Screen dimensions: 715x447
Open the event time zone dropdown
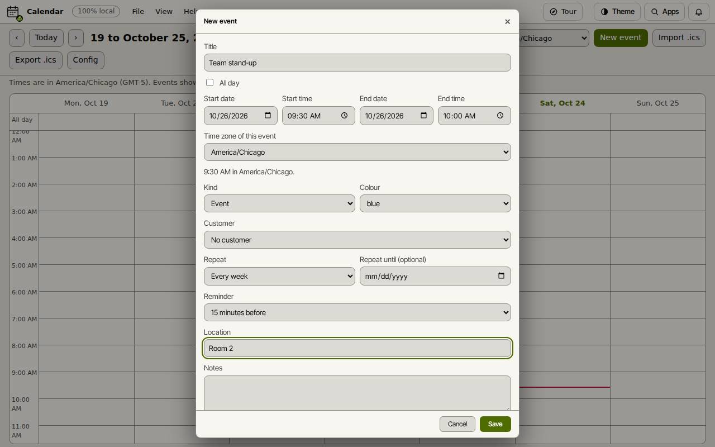click(357, 152)
